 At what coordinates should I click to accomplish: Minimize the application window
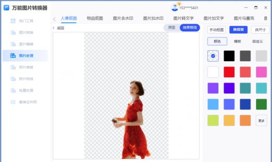point(246,8)
